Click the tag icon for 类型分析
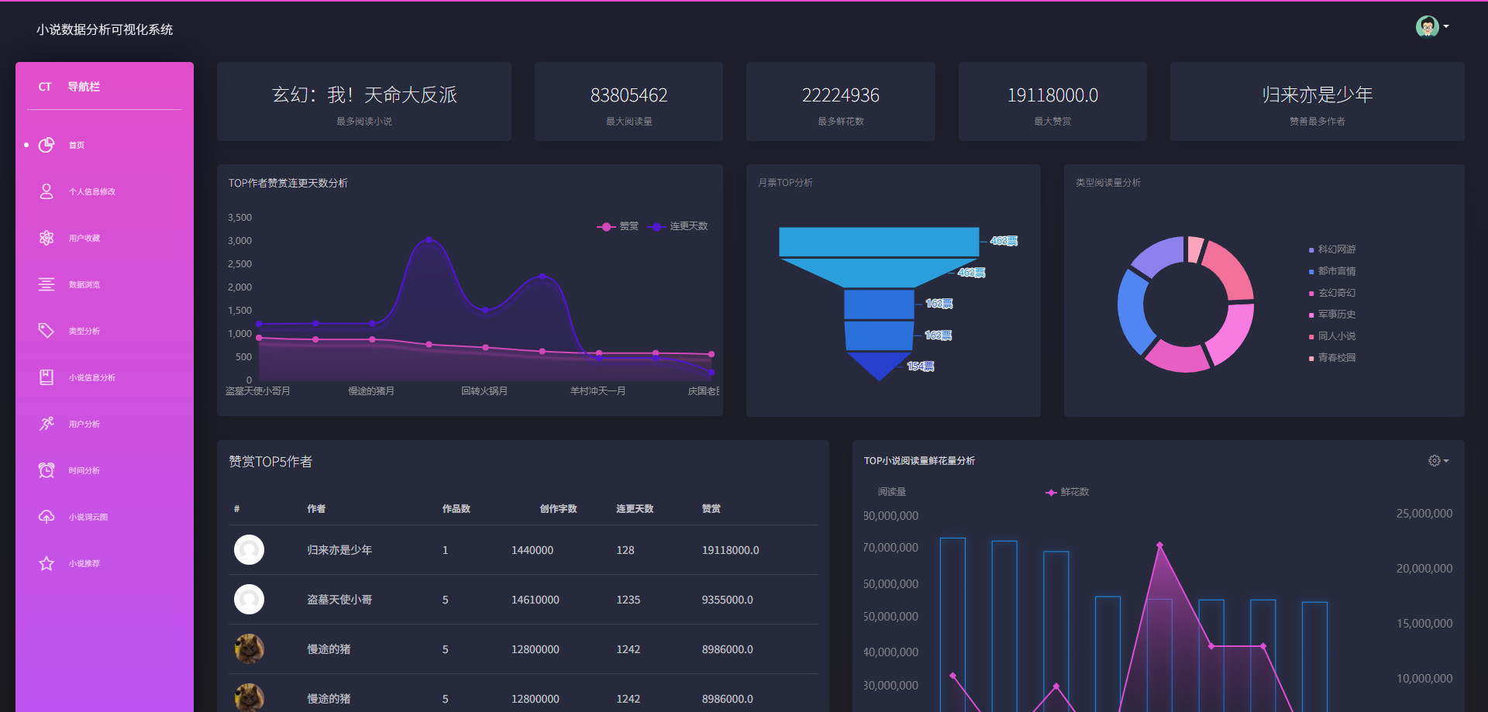 pyautogui.click(x=46, y=331)
